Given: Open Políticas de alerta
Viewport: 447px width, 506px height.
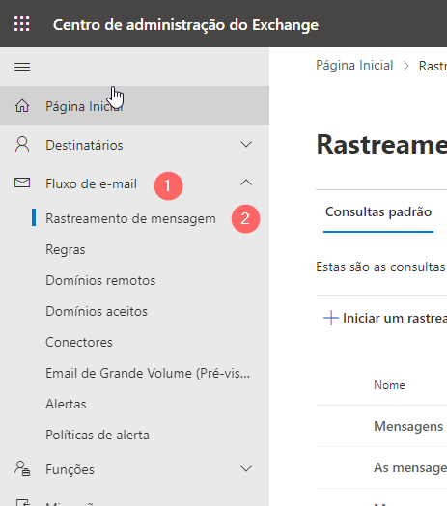Looking at the screenshot, I should point(98,435).
